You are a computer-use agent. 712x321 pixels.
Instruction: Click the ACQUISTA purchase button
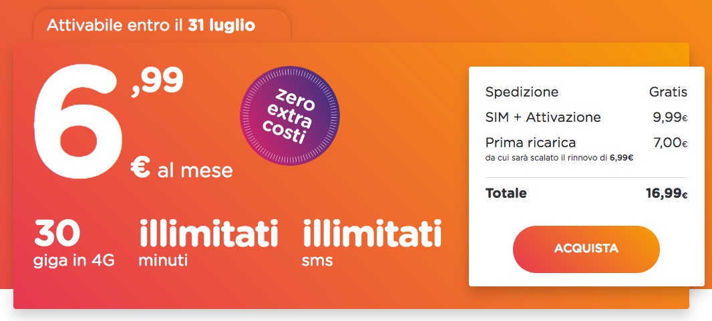coord(586,249)
